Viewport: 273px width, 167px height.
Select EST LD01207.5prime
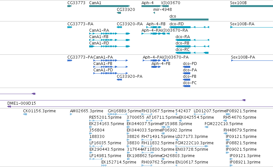pos(210,111)
